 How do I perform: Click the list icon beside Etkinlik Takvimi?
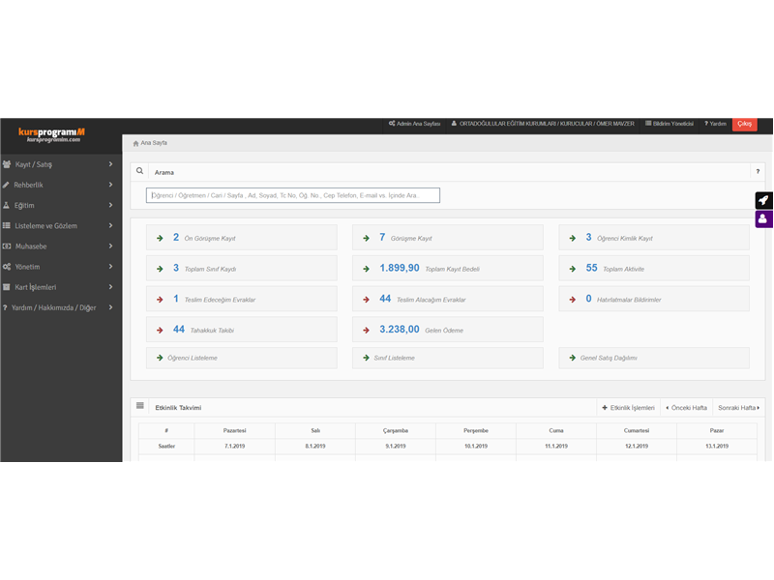tap(140, 406)
